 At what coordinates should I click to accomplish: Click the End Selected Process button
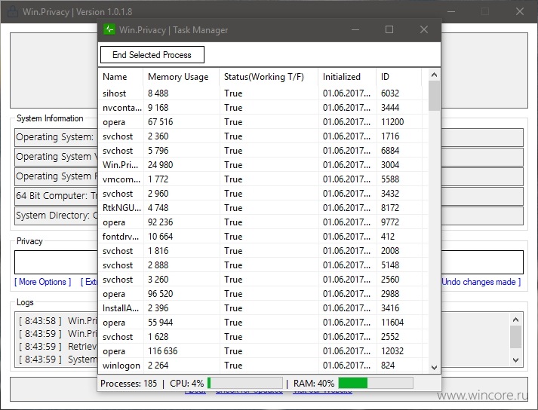152,55
